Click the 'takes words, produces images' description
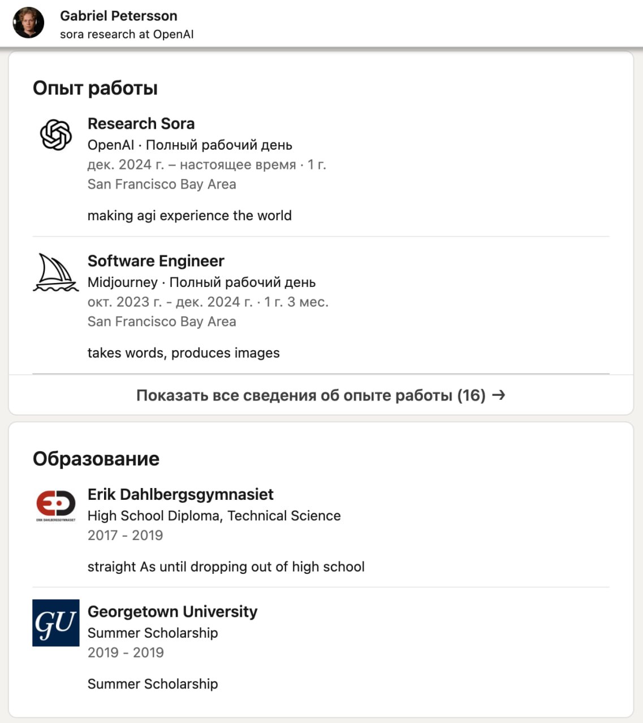The image size is (643, 723). click(x=183, y=352)
